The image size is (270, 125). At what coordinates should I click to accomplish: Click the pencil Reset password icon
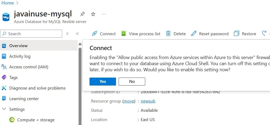click(194, 33)
